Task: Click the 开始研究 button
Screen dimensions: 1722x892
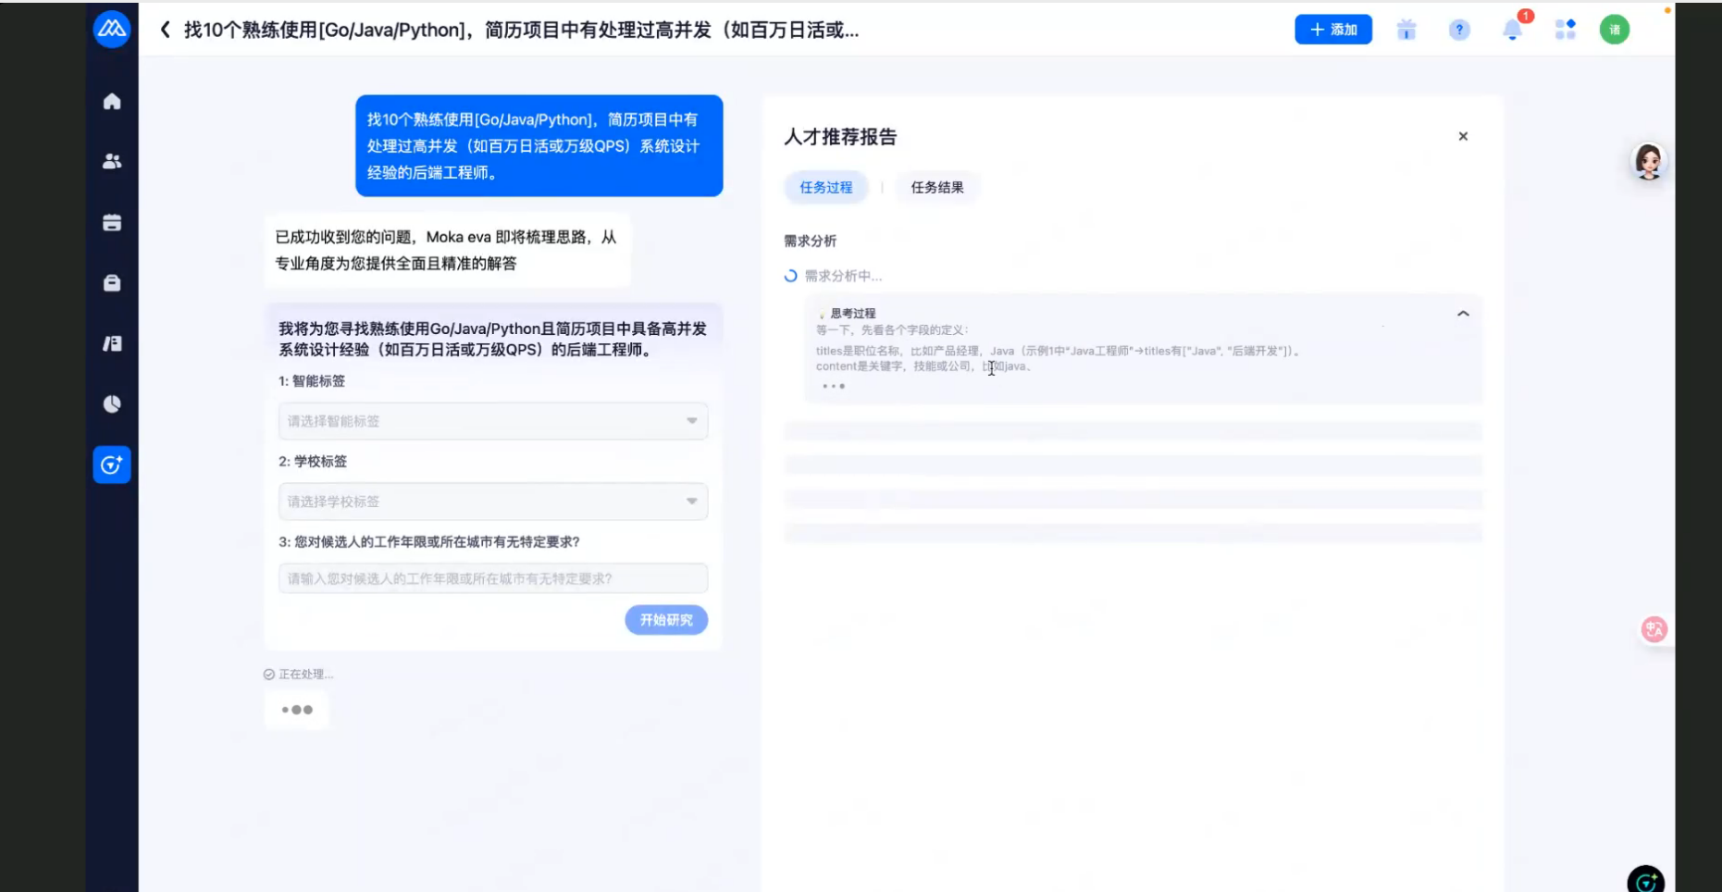Action: pyautogui.click(x=666, y=620)
